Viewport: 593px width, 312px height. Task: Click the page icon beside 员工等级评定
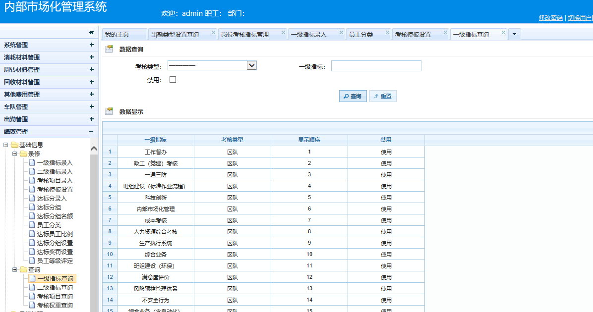click(32, 260)
